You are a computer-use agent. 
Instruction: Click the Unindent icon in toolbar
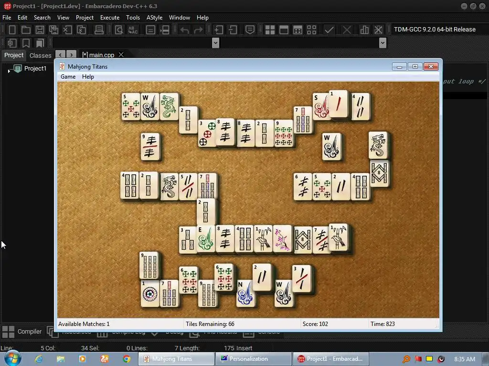[x=233, y=30]
